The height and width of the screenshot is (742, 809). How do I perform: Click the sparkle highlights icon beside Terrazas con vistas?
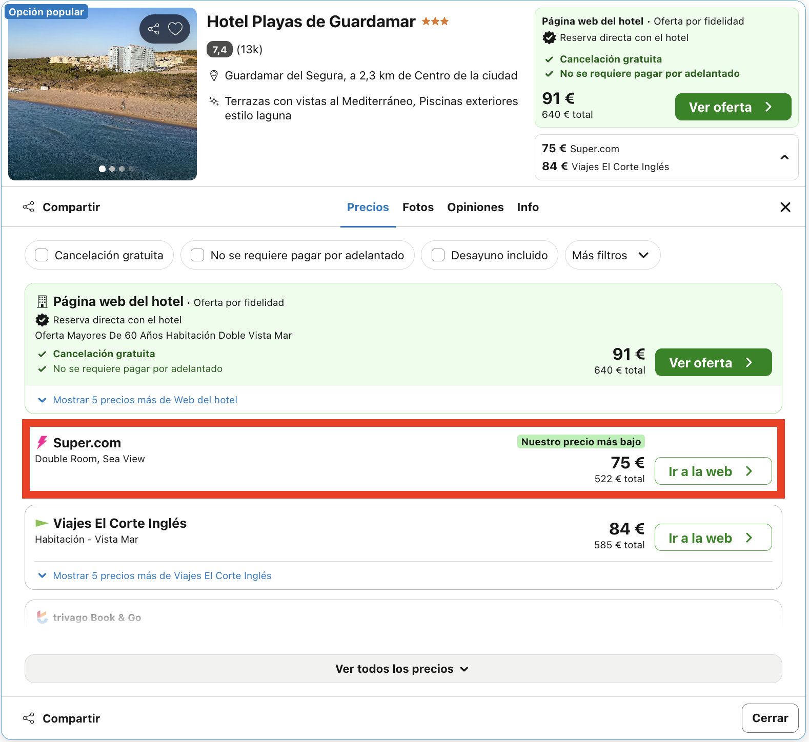[214, 101]
